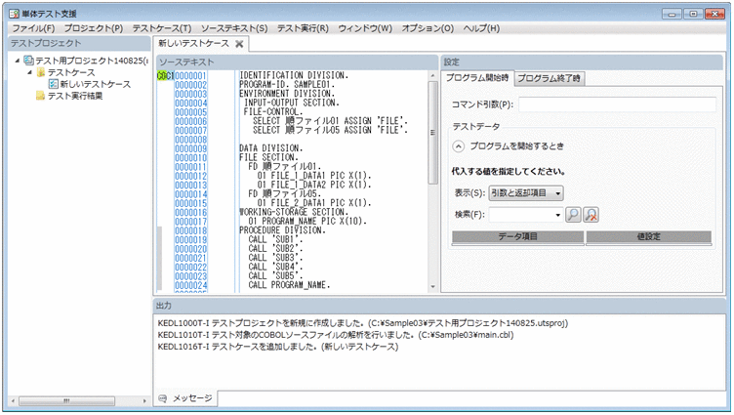Click project tree scroll right arrow

point(144,401)
